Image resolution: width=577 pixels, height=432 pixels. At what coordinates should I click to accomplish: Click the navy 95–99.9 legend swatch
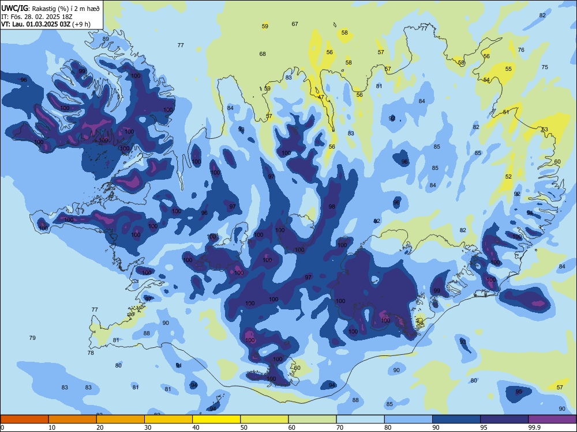click(504, 419)
